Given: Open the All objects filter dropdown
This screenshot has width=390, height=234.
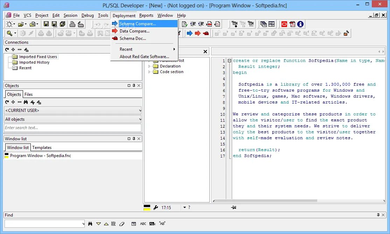Looking at the screenshot, I should coord(140,119).
